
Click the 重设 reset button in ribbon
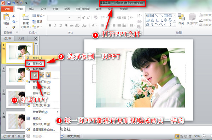click(37, 21)
